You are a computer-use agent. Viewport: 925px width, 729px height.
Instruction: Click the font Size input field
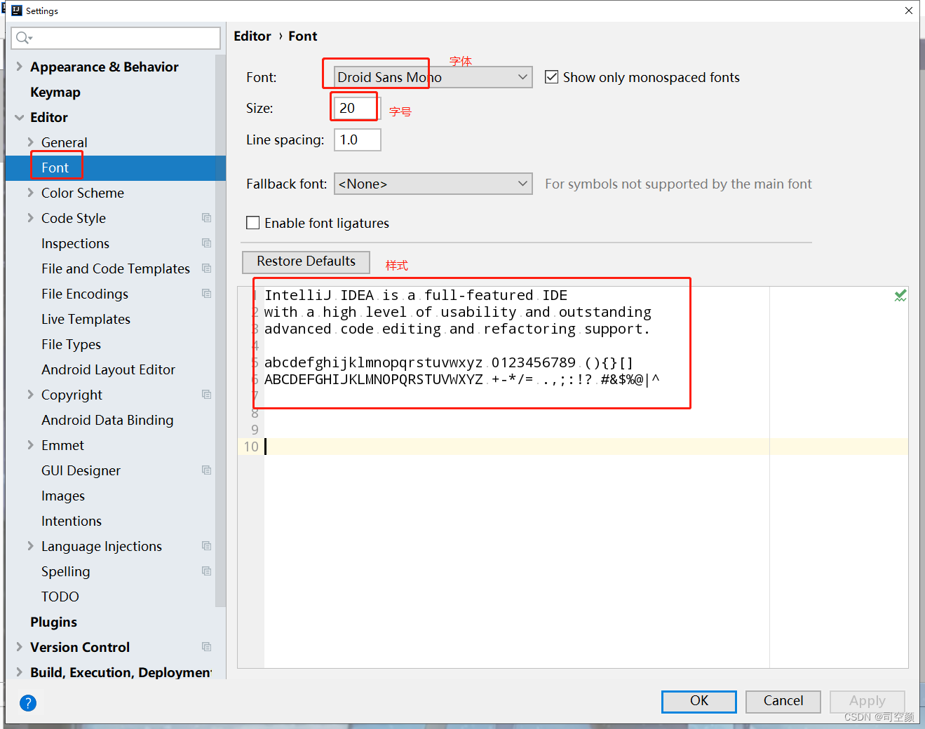click(358, 108)
